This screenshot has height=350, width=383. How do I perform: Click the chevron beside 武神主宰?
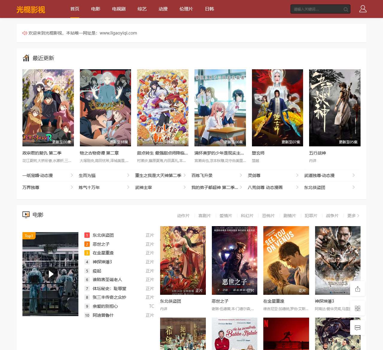[185, 187]
